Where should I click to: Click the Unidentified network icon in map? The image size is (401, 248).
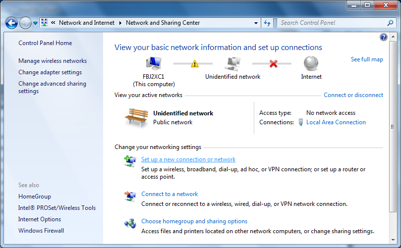[x=232, y=63]
